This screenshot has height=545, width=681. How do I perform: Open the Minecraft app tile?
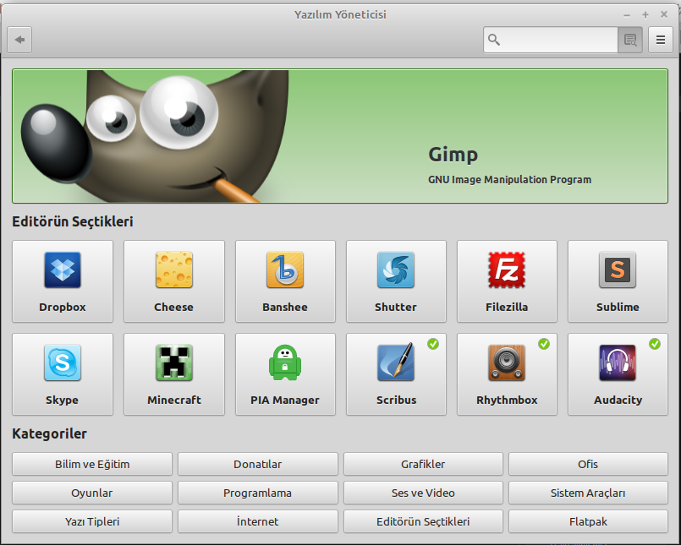pyautogui.click(x=173, y=374)
